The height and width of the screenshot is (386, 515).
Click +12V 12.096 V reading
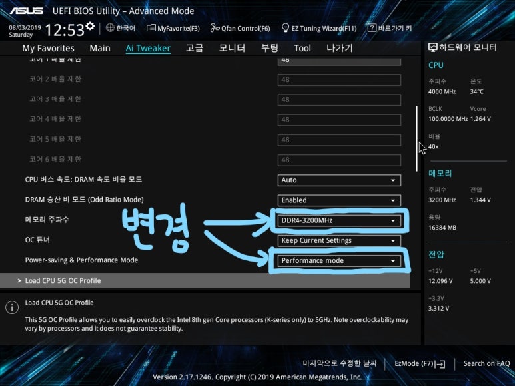click(440, 281)
